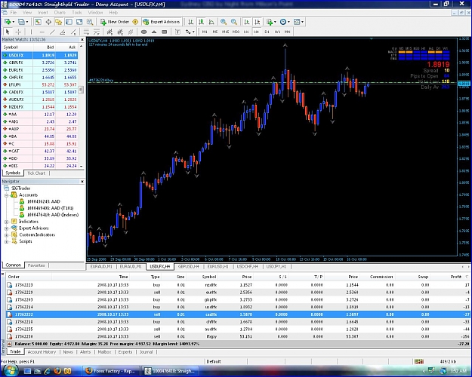Expand the Custom Indicators tree node
This screenshot has height=377, width=472.
pos(6,234)
